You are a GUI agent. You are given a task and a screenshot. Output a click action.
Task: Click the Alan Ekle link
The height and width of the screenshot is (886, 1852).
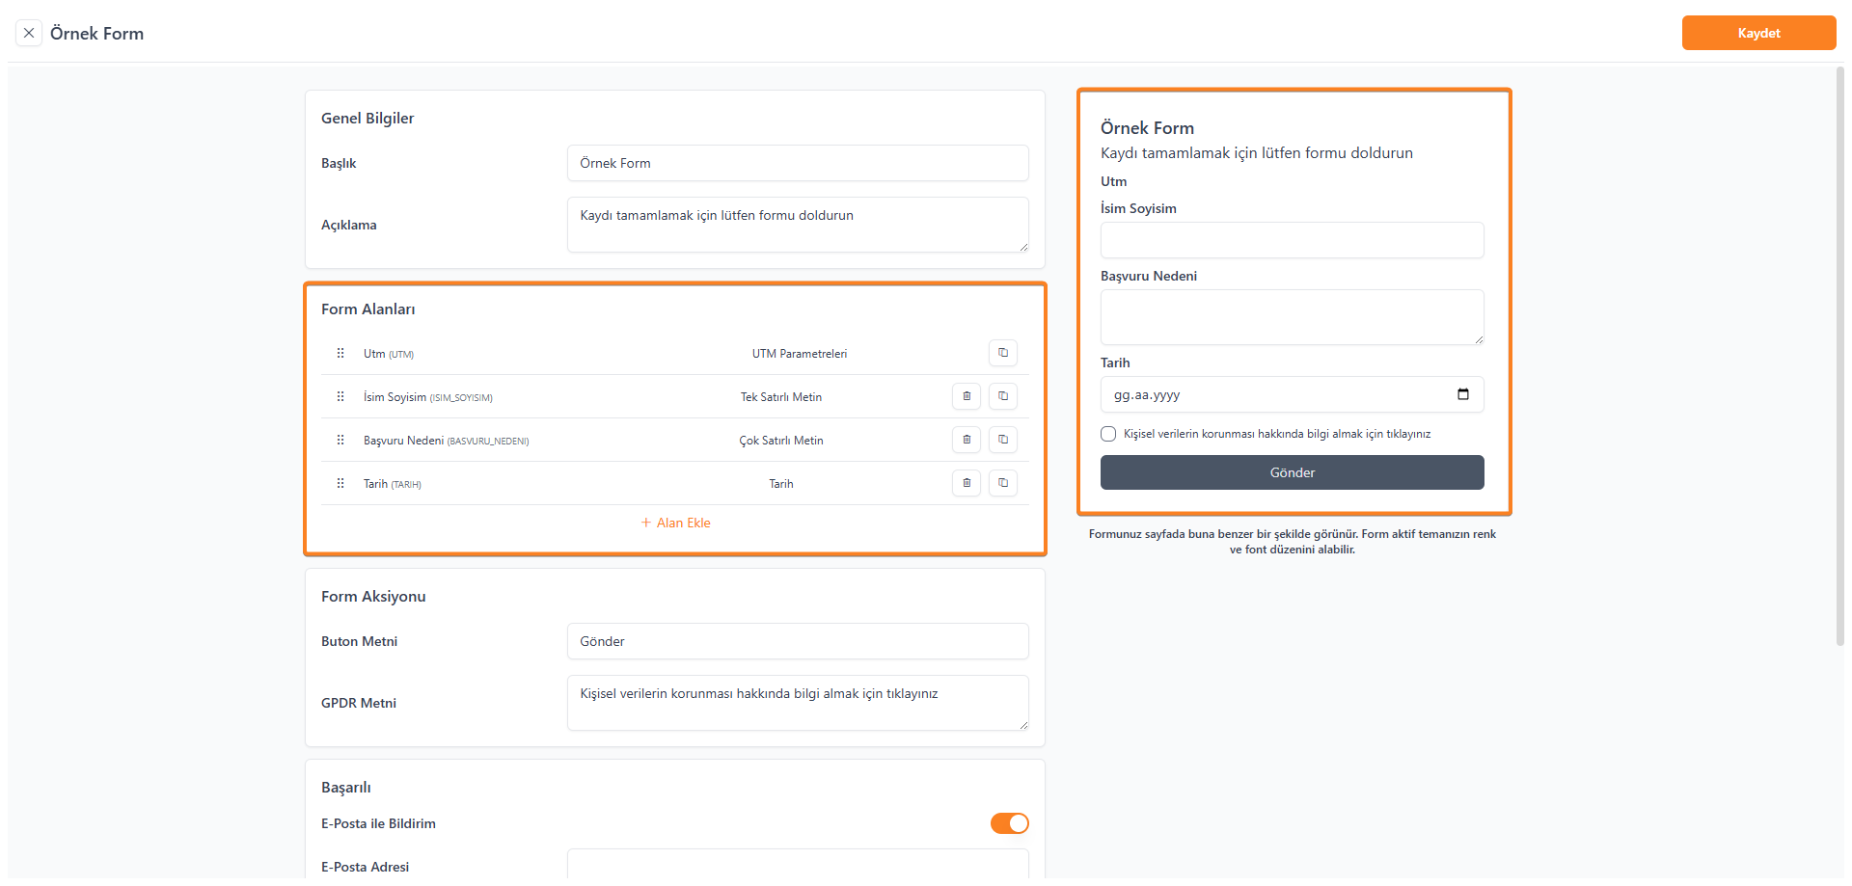(676, 523)
